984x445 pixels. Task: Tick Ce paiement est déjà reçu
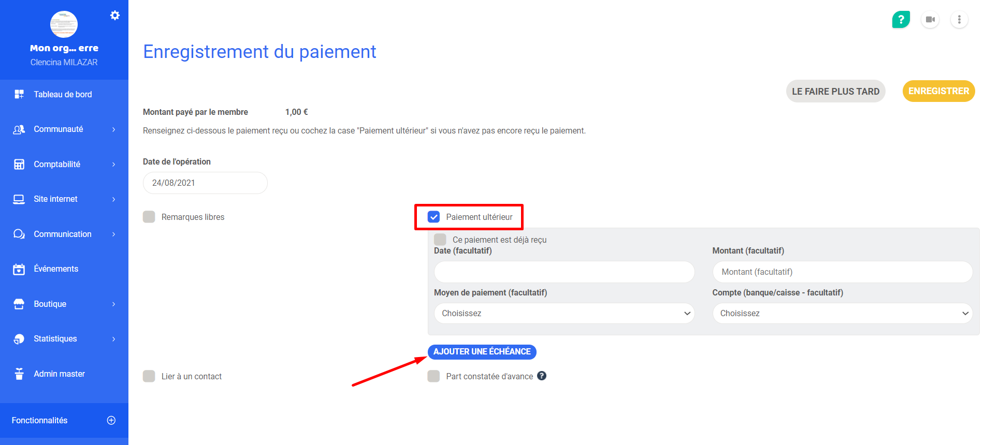(440, 240)
